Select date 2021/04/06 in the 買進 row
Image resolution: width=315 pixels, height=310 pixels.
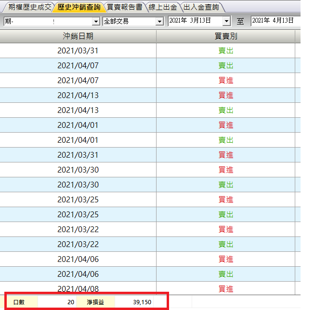(x=78, y=259)
